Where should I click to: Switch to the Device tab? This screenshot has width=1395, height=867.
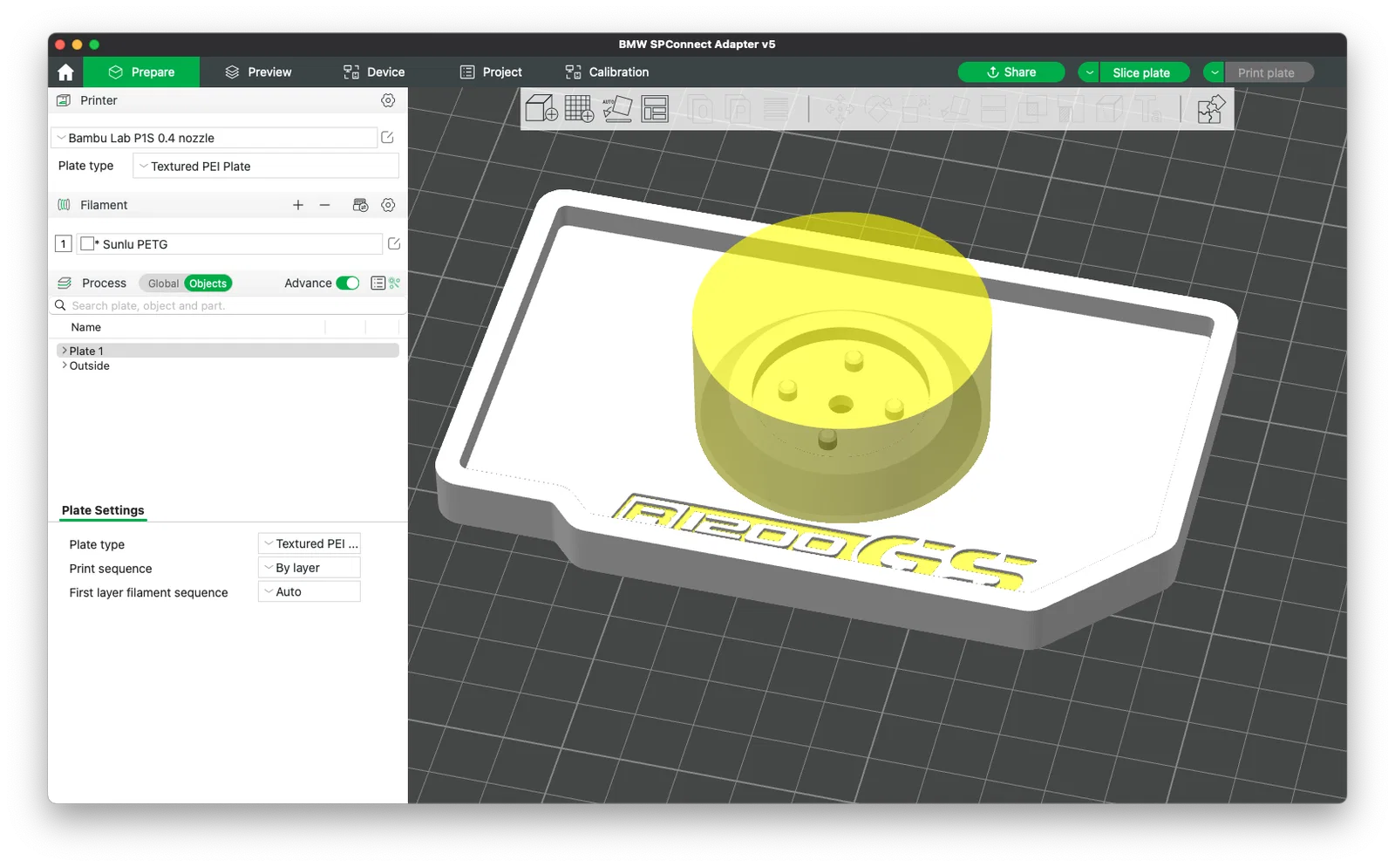click(x=374, y=72)
